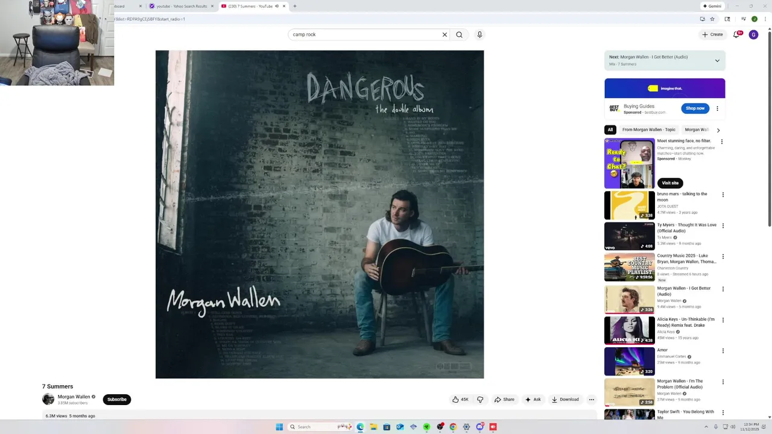Screen dimensions: 772x434
Task: Open Ty Myers Thought It Was Love thumbnail
Action: [x=630, y=236]
